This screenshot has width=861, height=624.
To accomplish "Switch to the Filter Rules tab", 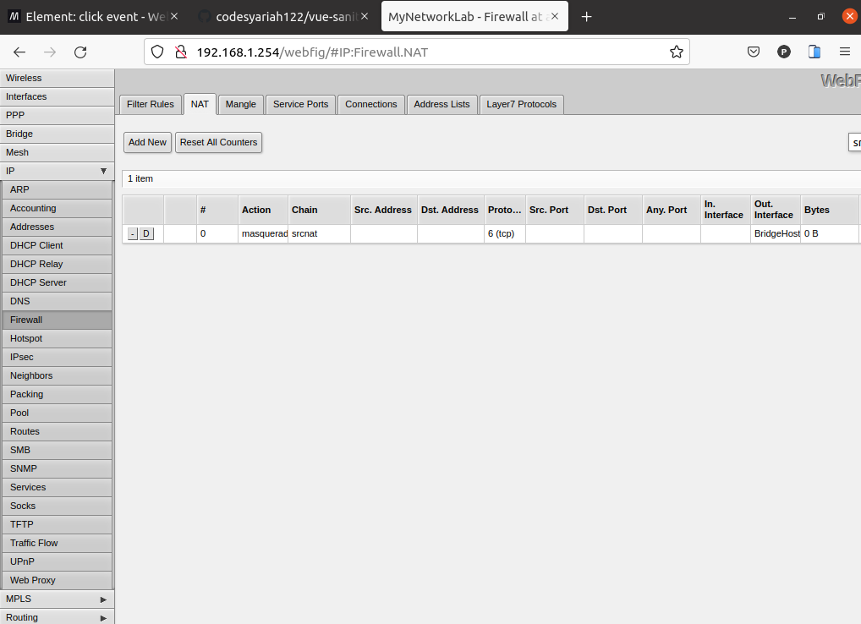I will [x=151, y=104].
